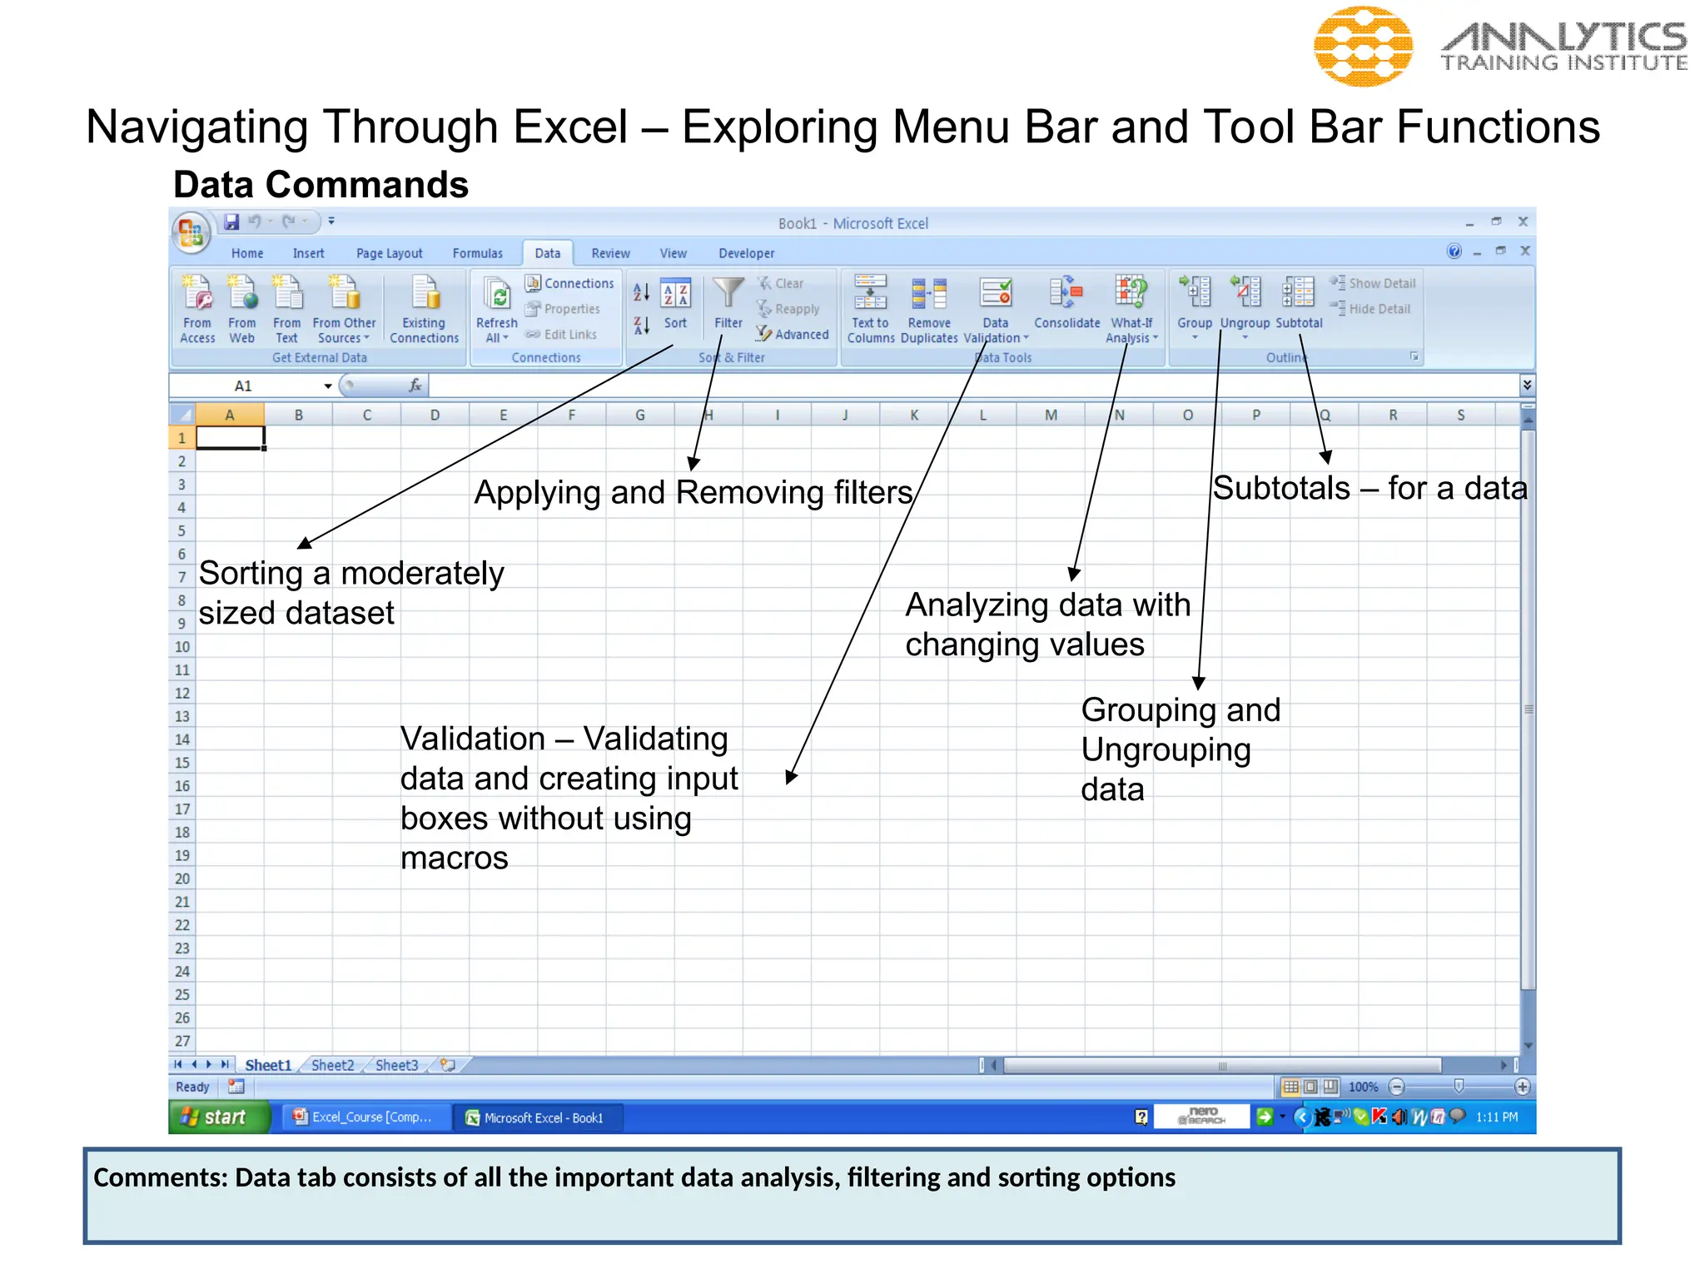
Task: Click the Insert Worksheet tab icon
Action: pyautogui.click(x=449, y=1064)
